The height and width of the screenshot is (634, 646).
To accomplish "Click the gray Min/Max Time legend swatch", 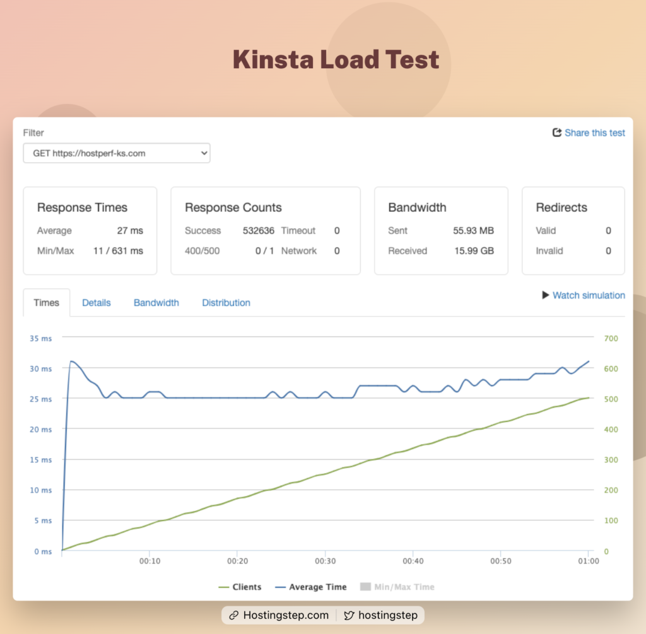I will click(365, 586).
